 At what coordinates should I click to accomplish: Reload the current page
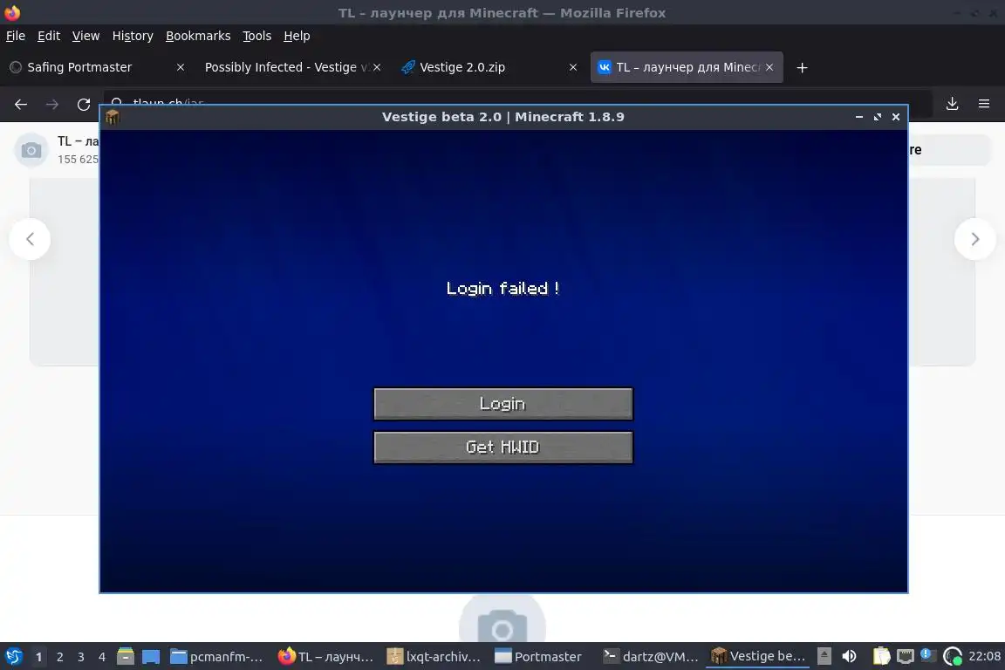click(x=84, y=104)
